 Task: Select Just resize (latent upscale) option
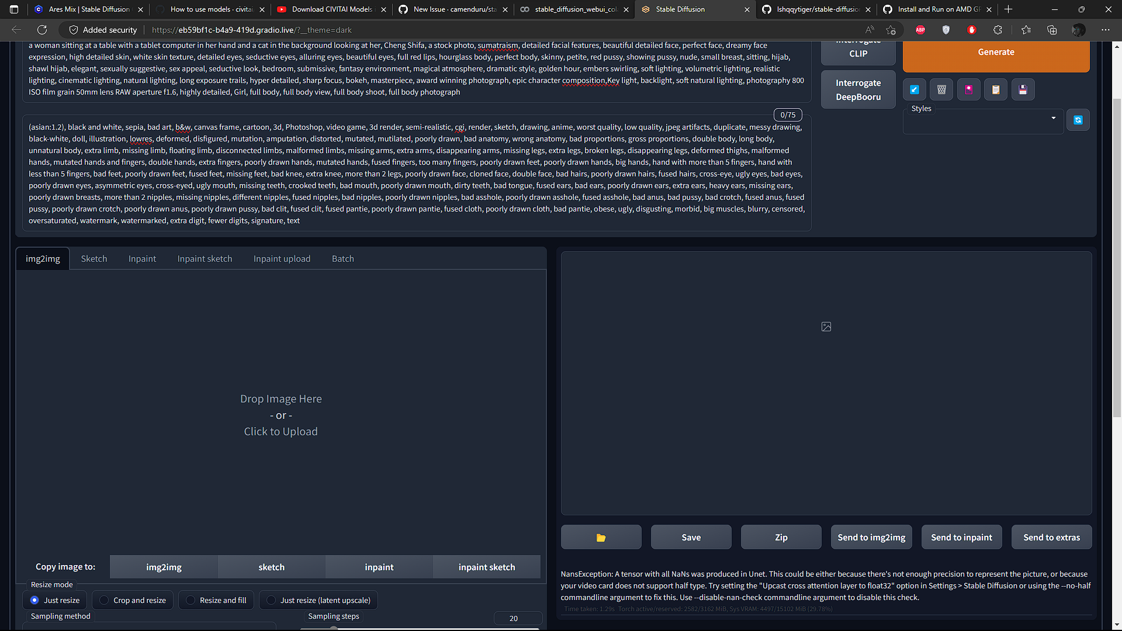click(271, 600)
